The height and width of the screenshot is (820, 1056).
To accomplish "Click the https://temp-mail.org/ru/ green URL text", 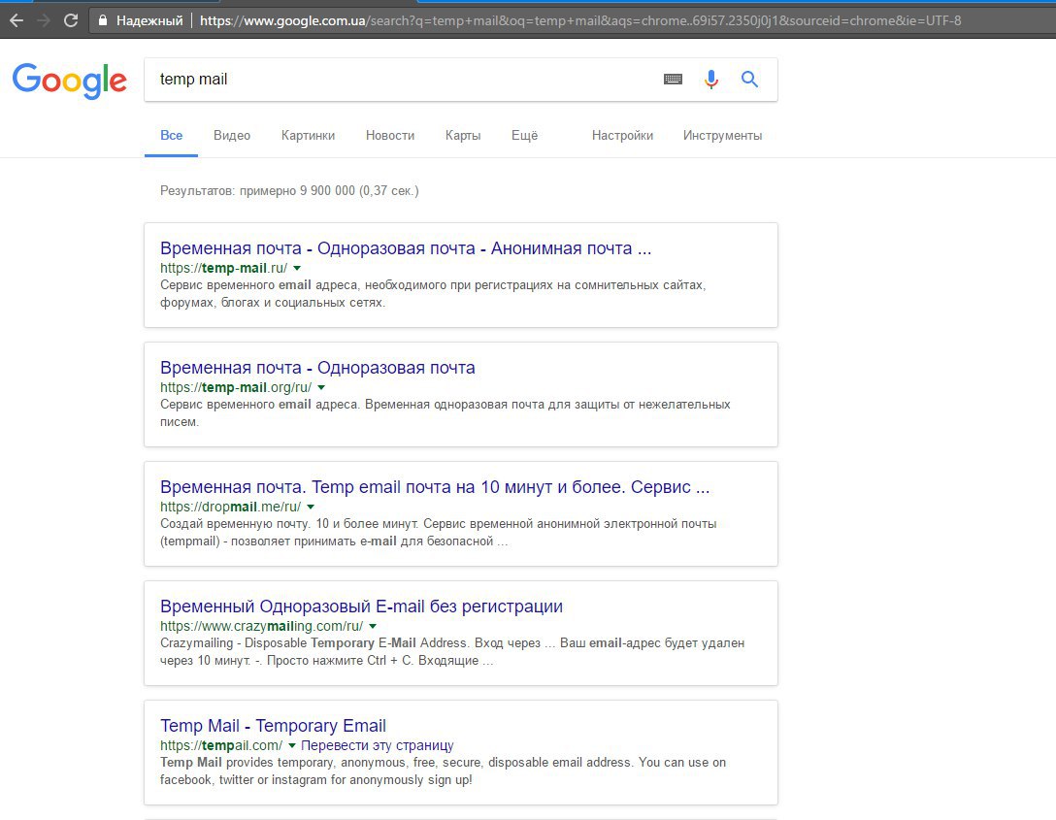I will pyautogui.click(x=236, y=388).
